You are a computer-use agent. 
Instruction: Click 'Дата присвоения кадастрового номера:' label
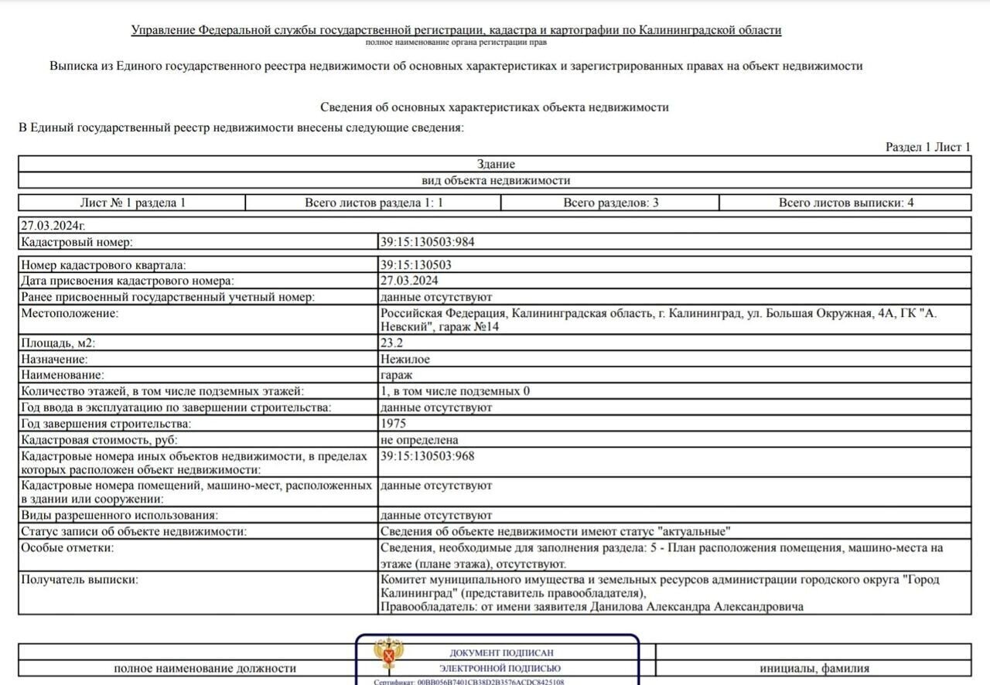127,281
